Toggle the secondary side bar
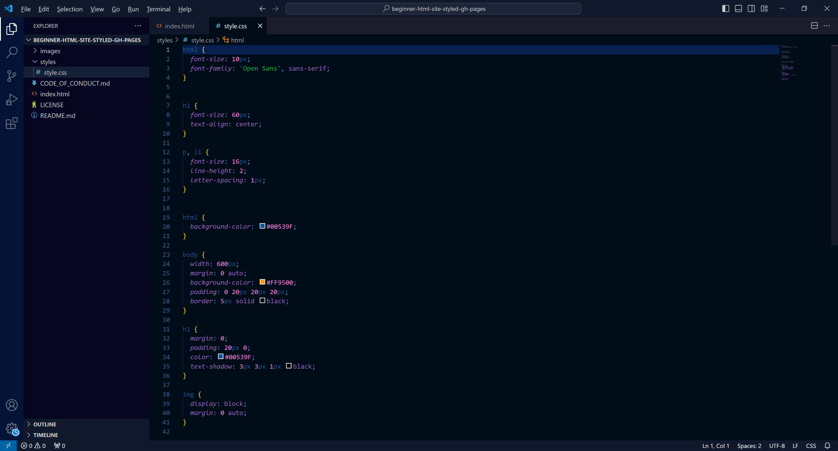 coord(751,9)
